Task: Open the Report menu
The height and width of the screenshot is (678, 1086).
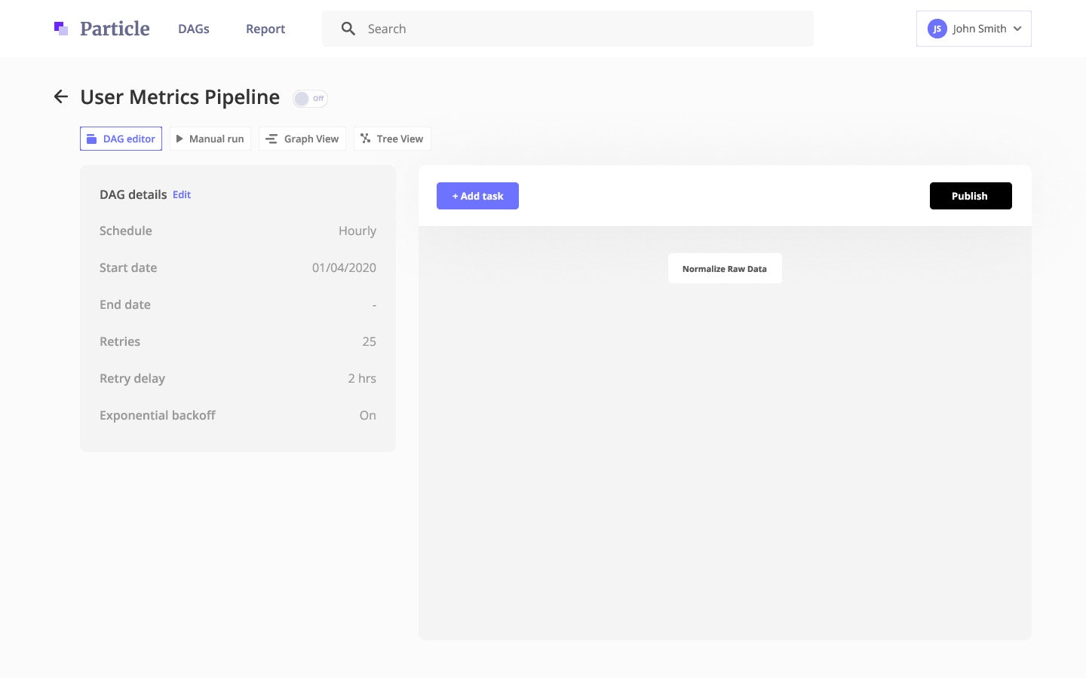Action: click(x=265, y=29)
